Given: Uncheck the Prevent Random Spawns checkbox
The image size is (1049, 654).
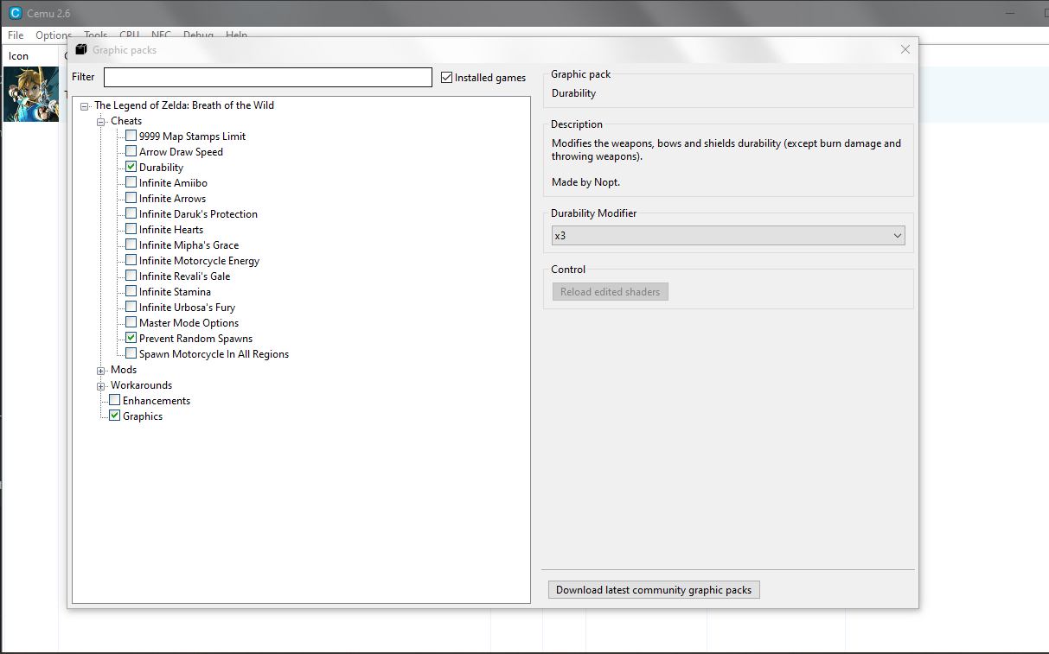Looking at the screenshot, I should pos(131,338).
